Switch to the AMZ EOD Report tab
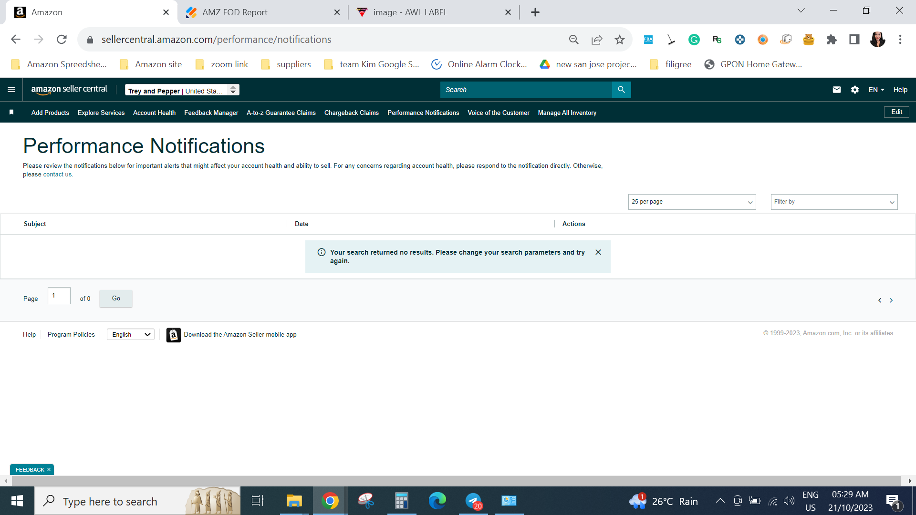 click(x=263, y=12)
